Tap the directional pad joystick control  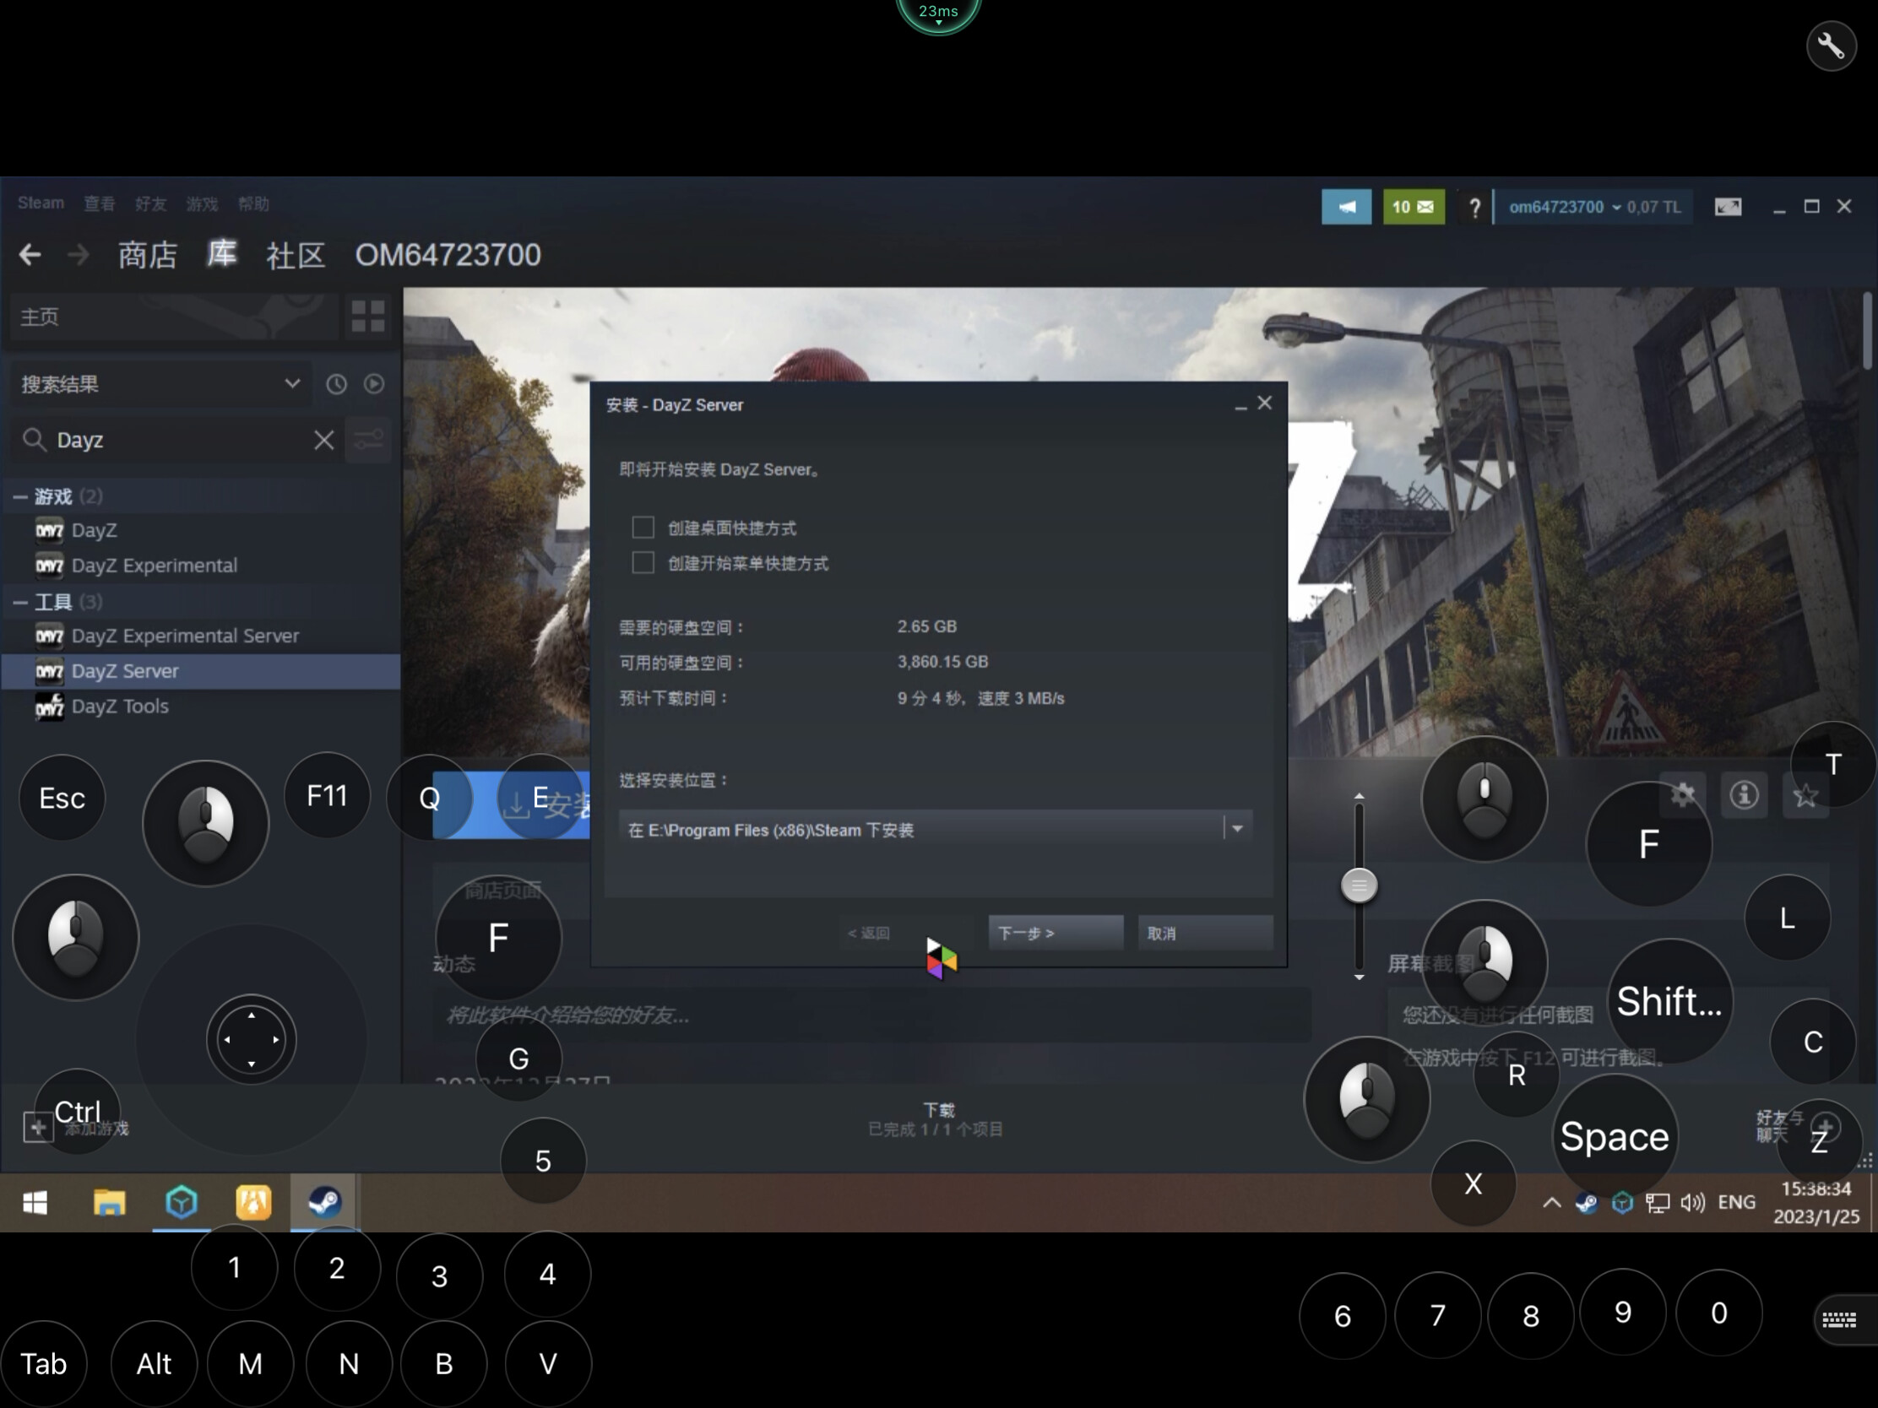[x=252, y=1039]
